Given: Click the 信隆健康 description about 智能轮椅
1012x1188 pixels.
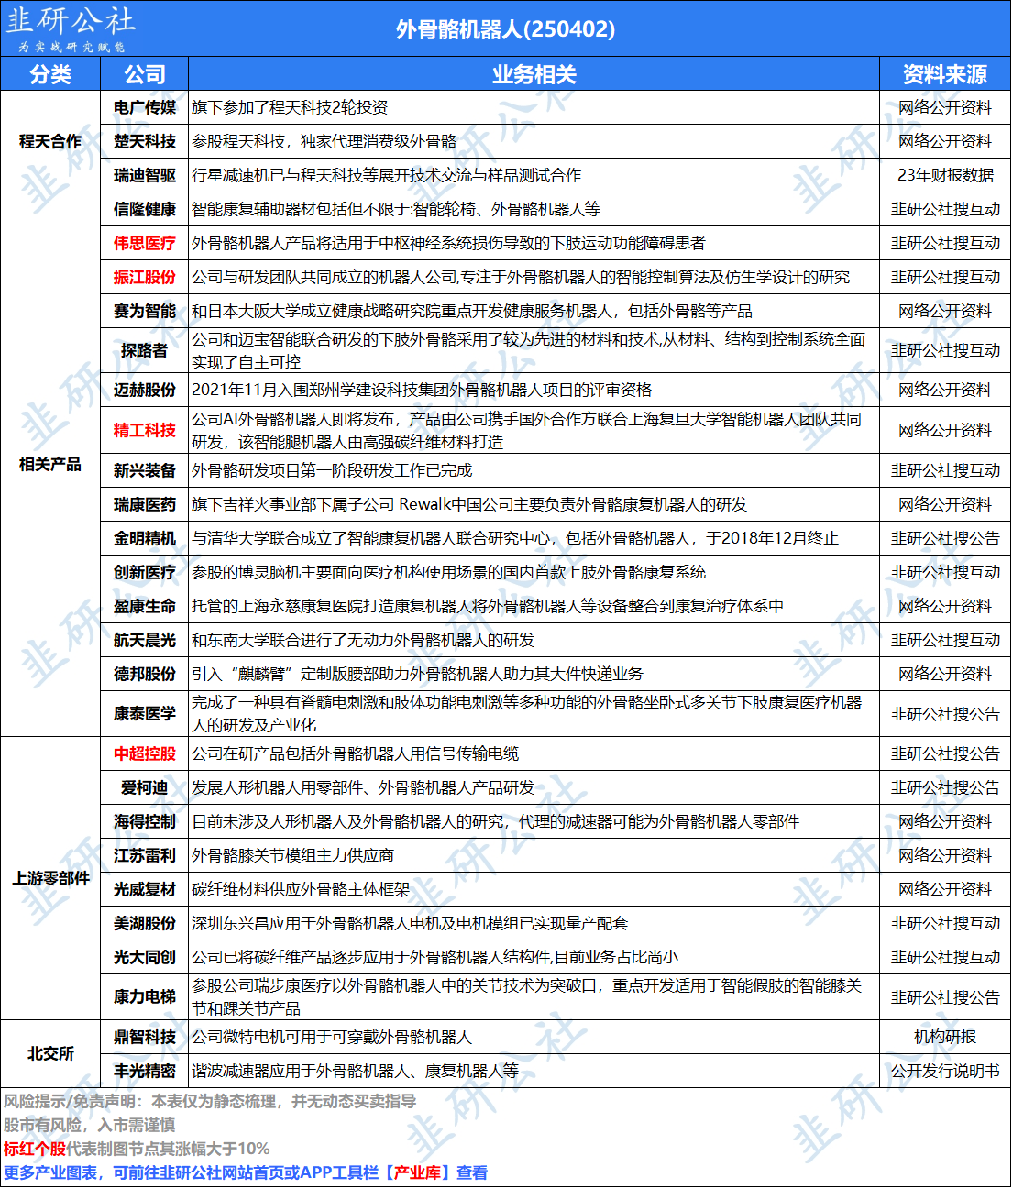Looking at the screenshot, I should pos(396,209).
